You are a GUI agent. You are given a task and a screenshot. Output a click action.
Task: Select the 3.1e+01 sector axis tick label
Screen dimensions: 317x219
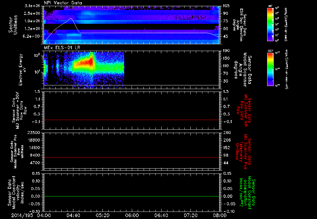click(33, 6)
